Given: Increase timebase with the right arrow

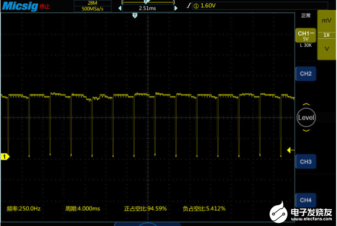Looking at the screenshot, I should coord(176,8).
